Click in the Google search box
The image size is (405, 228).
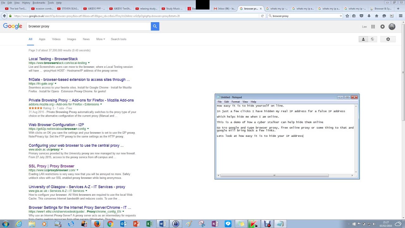[x=89, y=26]
